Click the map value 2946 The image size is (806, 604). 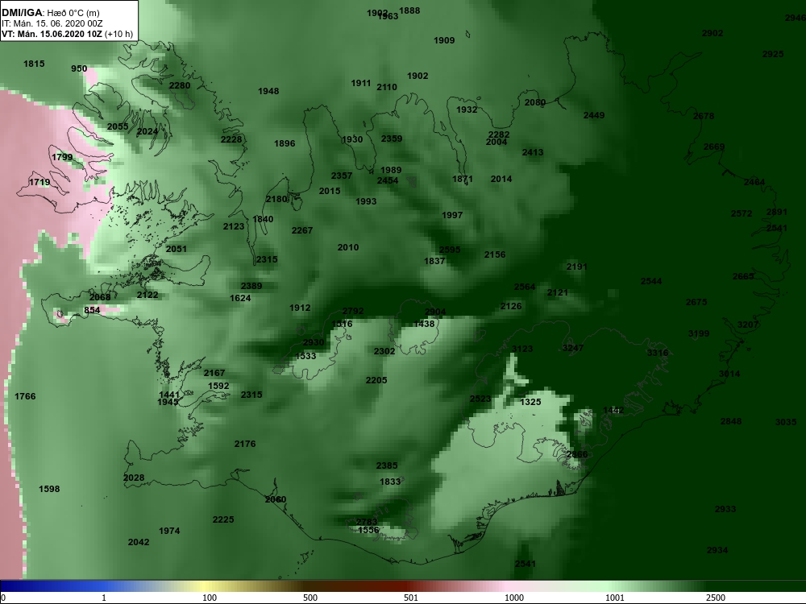[796, 18]
